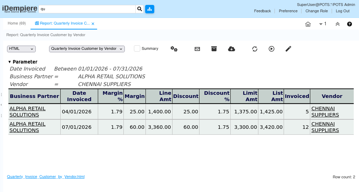The width and height of the screenshot is (359, 192).
Task: Open CHENNAI SUPPLIERS link in 04/01/2026 row
Action: (325, 112)
